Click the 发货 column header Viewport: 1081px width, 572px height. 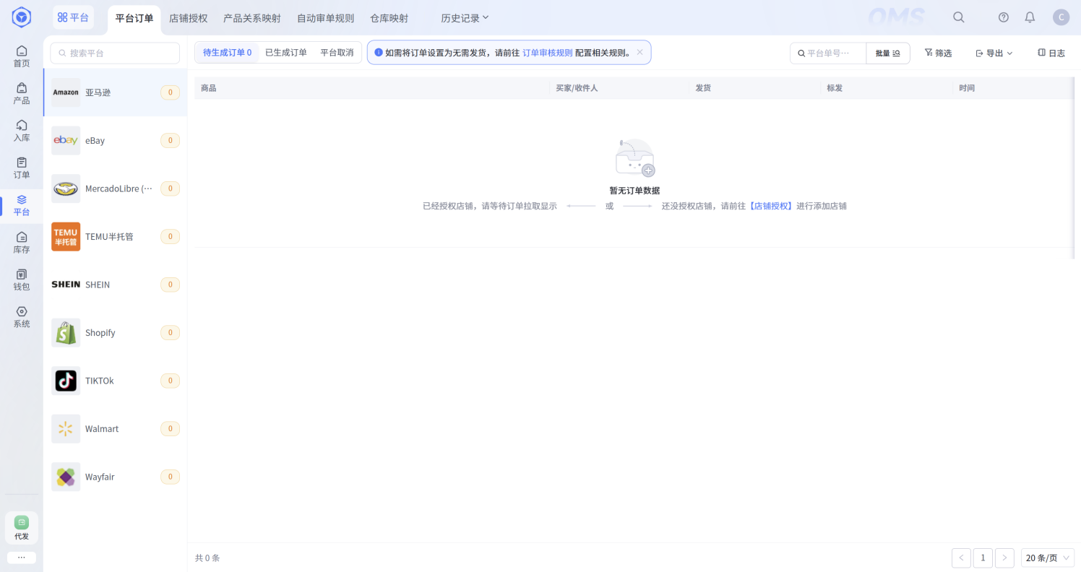point(703,88)
